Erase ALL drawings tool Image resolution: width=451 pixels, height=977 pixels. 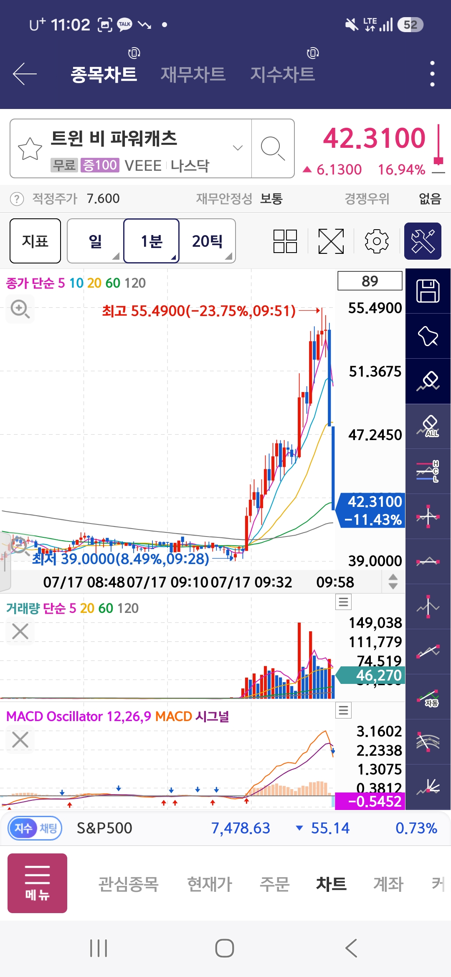coord(428,426)
